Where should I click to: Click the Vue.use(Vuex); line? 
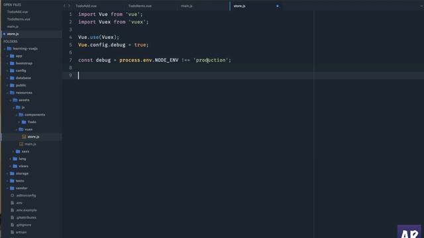[x=99, y=37]
